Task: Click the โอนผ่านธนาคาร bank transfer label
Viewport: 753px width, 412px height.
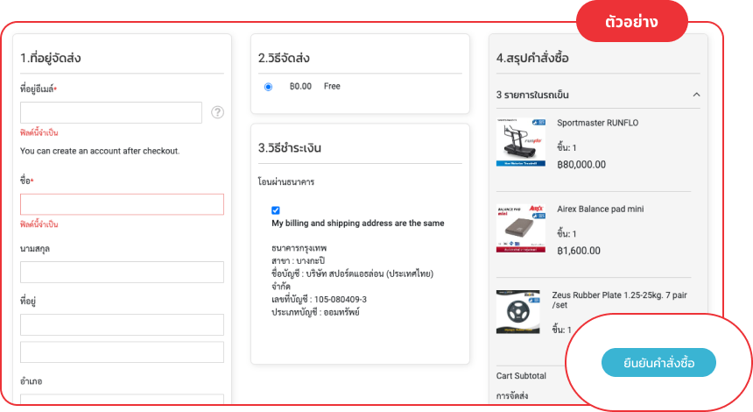Action: pyautogui.click(x=286, y=182)
